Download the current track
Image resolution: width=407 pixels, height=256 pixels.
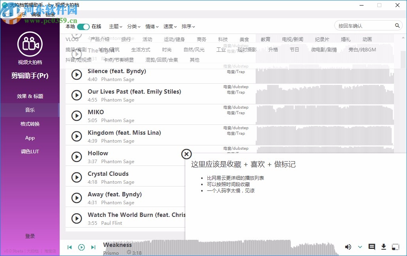[x=384, y=247]
